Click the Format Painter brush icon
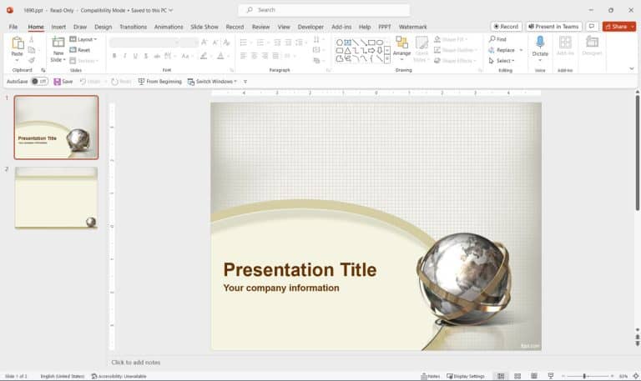The image size is (641, 381). [x=32, y=60]
